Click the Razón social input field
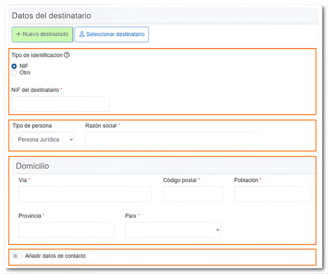 pyautogui.click(x=173, y=139)
